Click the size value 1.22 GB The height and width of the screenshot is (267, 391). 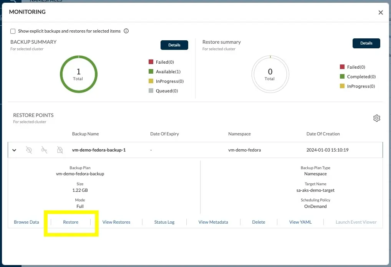click(x=80, y=190)
